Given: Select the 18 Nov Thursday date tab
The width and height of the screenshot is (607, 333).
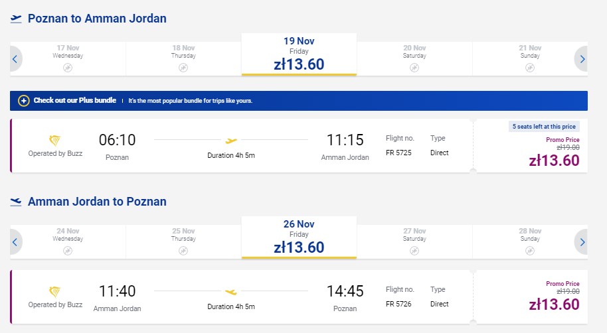Looking at the screenshot, I should click(183, 59).
